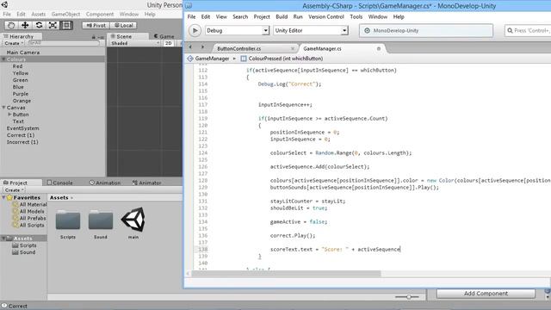Select the Scale tool in Unity toolbar
The width and height of the screenshot is (551, 310).
point(53,25)
